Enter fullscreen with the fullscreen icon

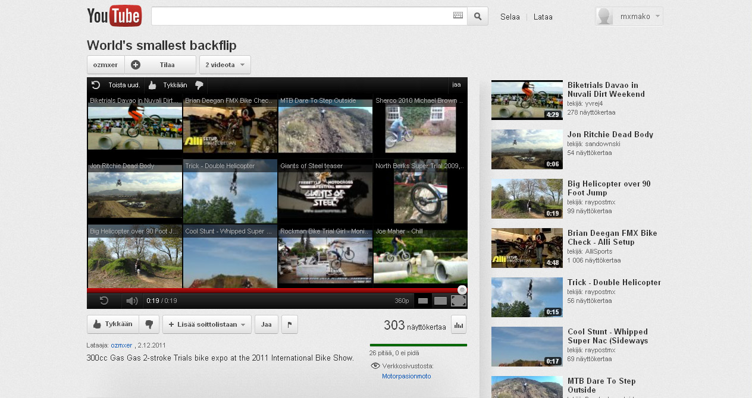(459, 301)
